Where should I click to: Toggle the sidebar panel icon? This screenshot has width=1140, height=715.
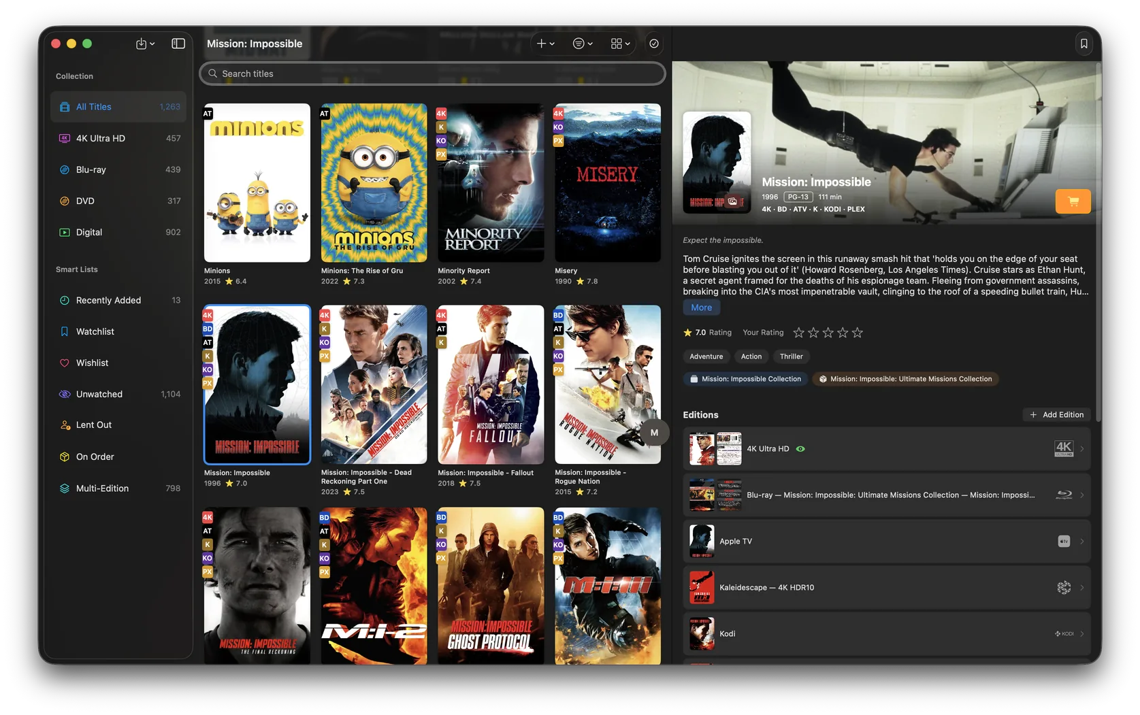click(178, 44)
